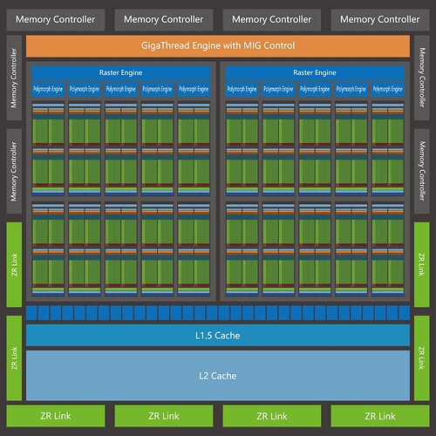Screen dimensions: 436x436
Task: Select the second ZR Link along the bottom
Action: click(164, 416)
